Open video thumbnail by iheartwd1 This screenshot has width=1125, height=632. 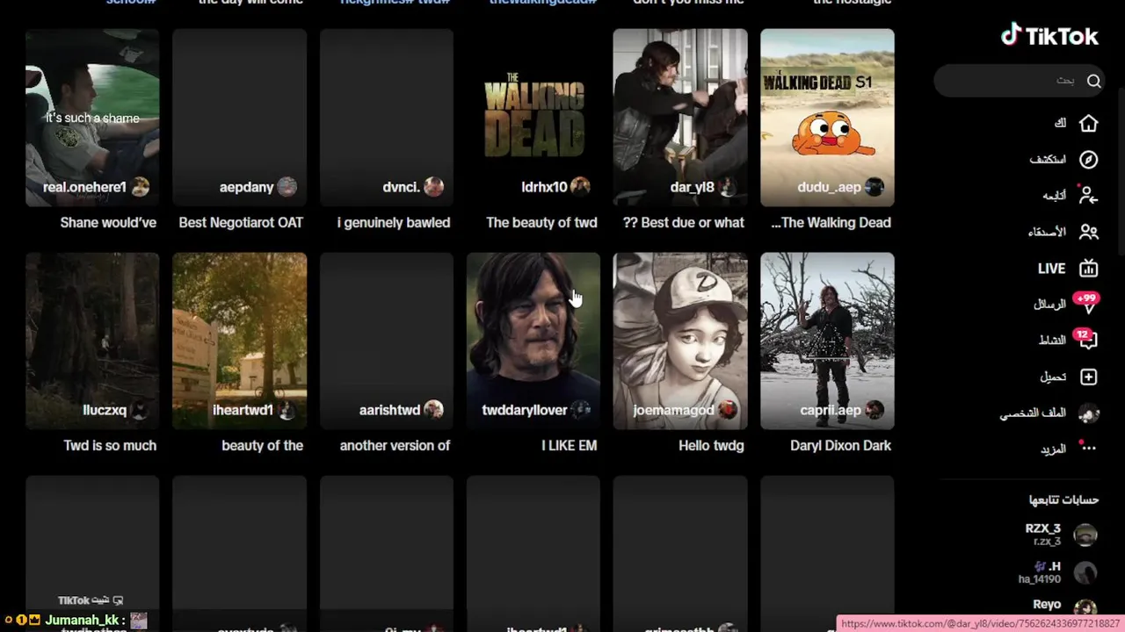coord(240,341)
